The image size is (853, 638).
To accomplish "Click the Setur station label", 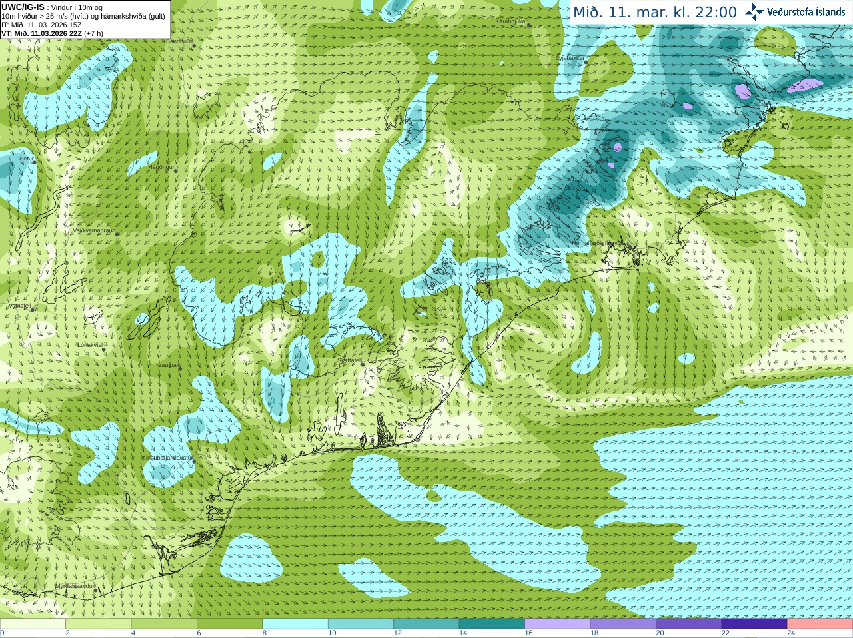I will pyautogui.click(x=27, y=159).
